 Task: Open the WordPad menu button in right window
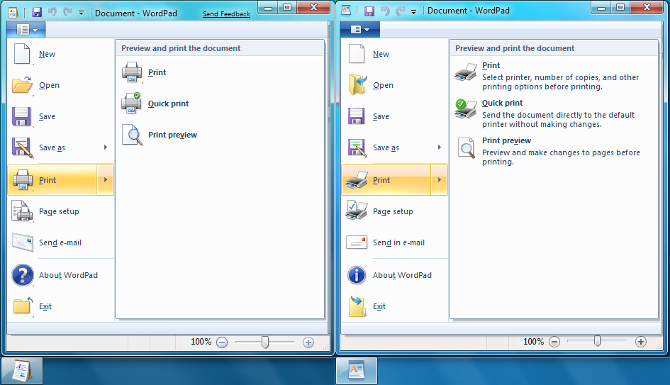359,30
